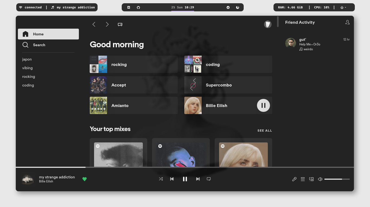Click the music note beside weirdo
Image resolution: width=370 pixels, height=207 pixels.
tap(301, 49)
